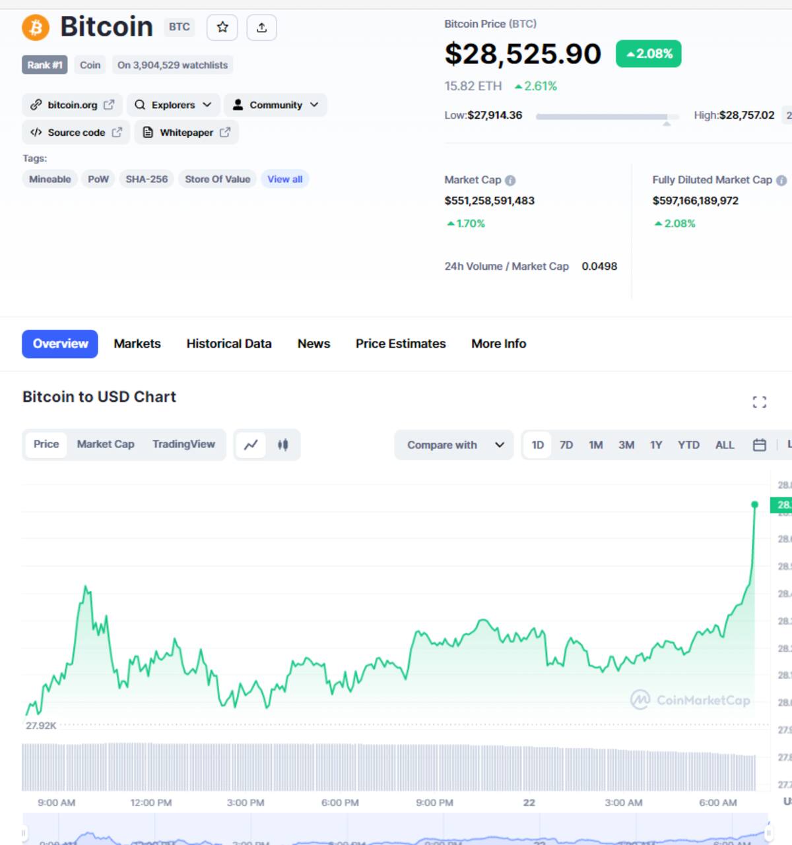Open the Price Estimates tab
This screenshot has width=792, height=845.
[401, 344]
